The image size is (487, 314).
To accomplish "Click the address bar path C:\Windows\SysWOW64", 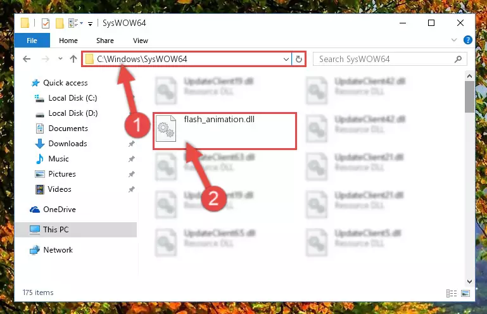I will point(142,59).
